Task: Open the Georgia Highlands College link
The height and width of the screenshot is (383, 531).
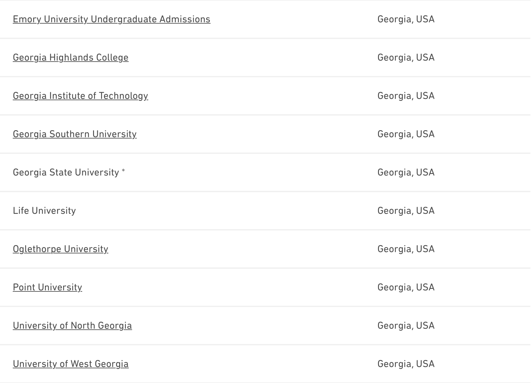Action: coord(71,57)
